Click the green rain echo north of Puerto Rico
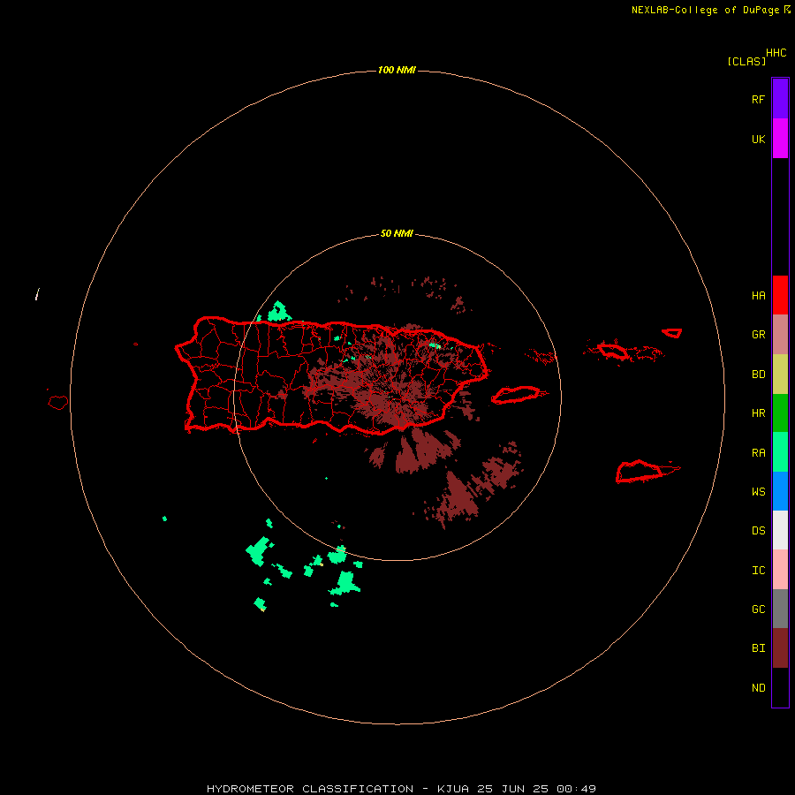 [278, 311]
